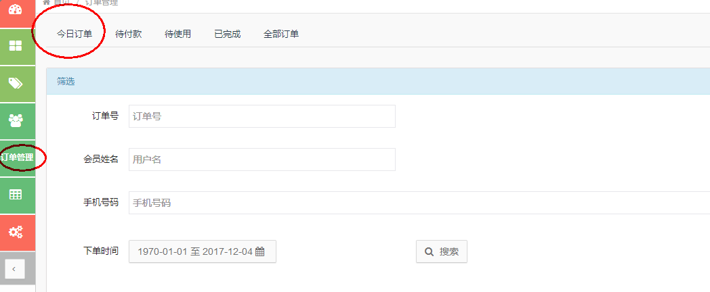Click the 订单号 input field
Screen dimensions: 710x292
tap(262, 116)
